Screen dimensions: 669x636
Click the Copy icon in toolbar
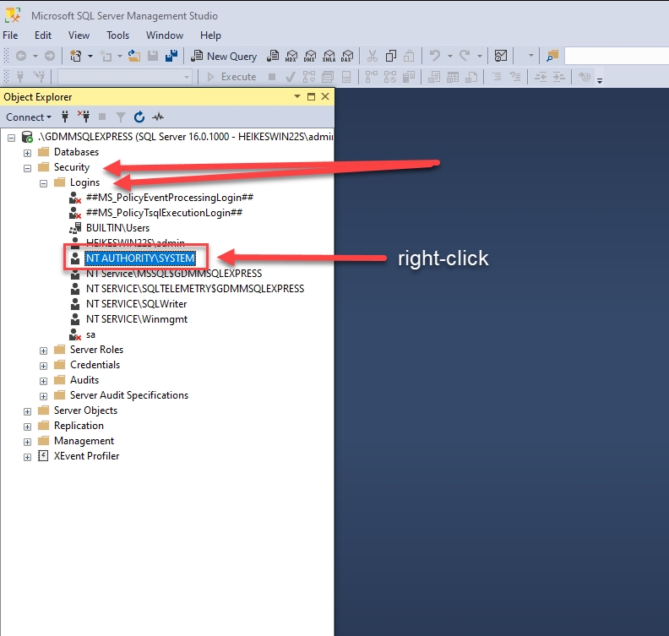click(x=391, y=56)
